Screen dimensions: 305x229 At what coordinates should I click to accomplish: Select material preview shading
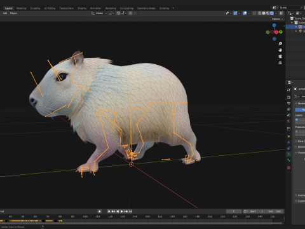click(268, 13)
